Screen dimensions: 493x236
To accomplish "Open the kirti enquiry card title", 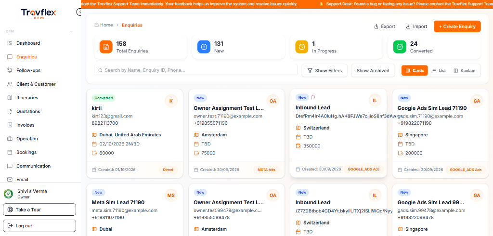I will coord(97,108).
